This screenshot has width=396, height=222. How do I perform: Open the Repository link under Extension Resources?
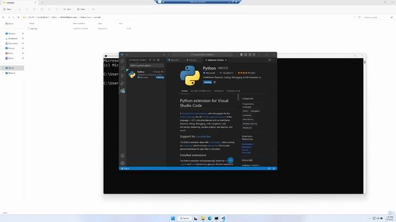(247, 147)
